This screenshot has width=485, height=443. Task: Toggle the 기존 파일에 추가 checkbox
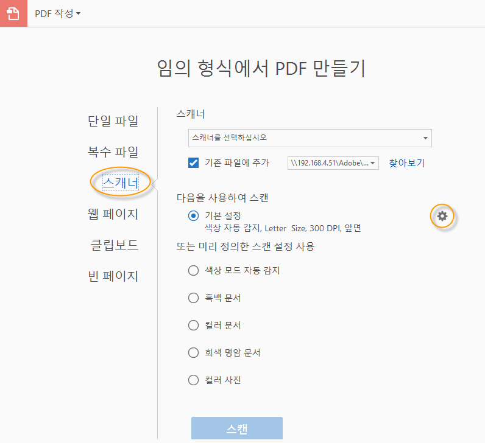tap(194, 163)
